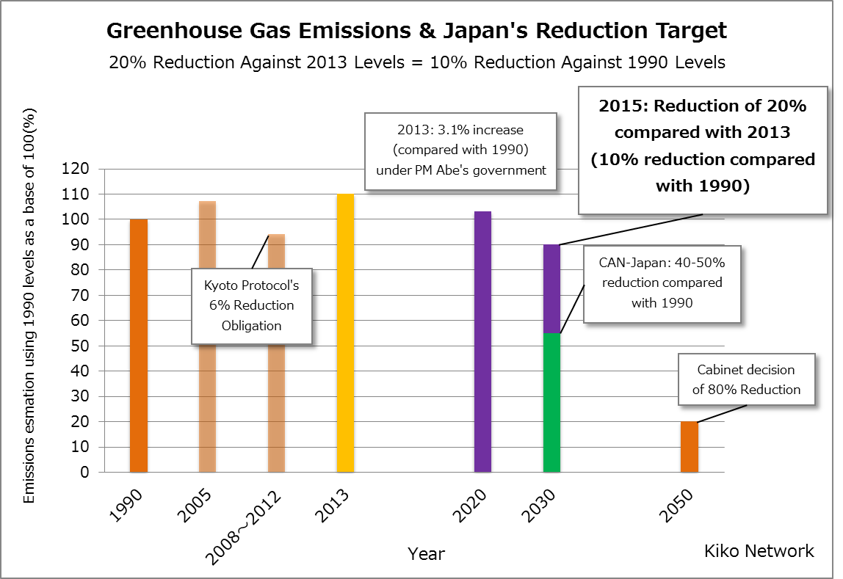Select the '70' y-axis tick label
The width and height of the screenshot is (843, 579).
click(80, 295)
